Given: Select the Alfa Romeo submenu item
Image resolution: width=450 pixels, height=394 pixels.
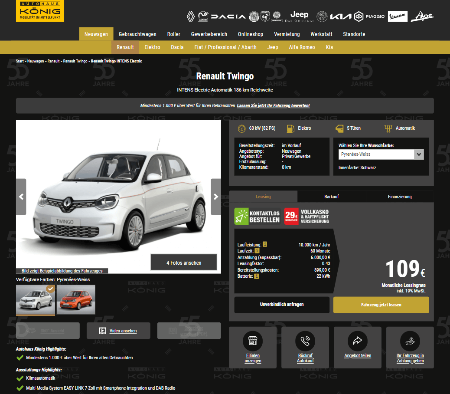Looking at the screenshot, I should coord(302,47).
